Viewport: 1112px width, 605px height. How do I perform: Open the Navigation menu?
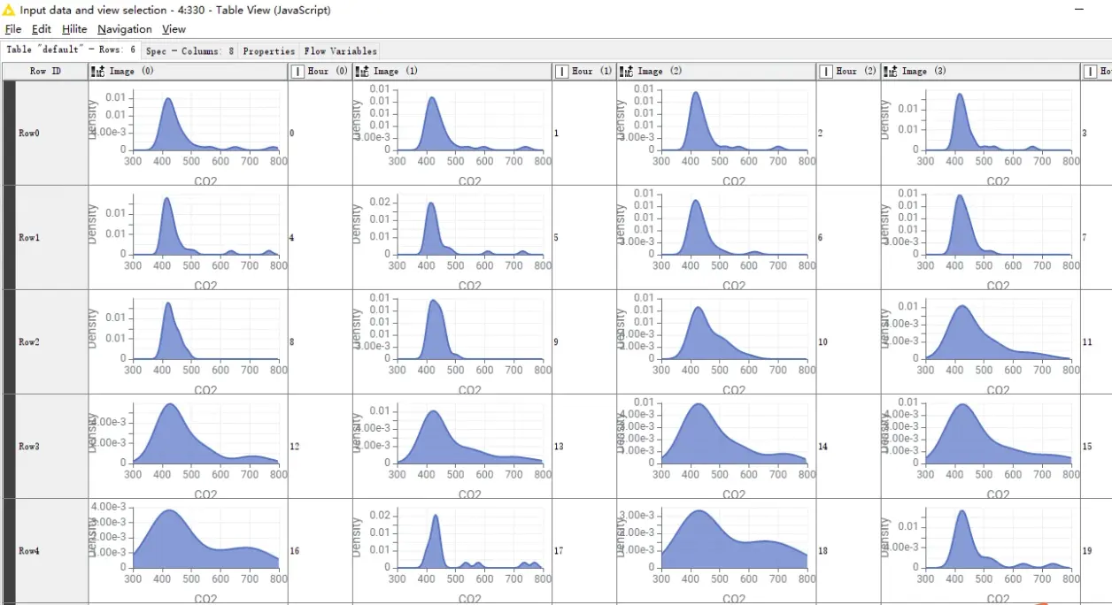[125, 29]
